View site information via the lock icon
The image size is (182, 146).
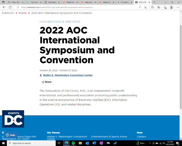click(x=18, y=7)
